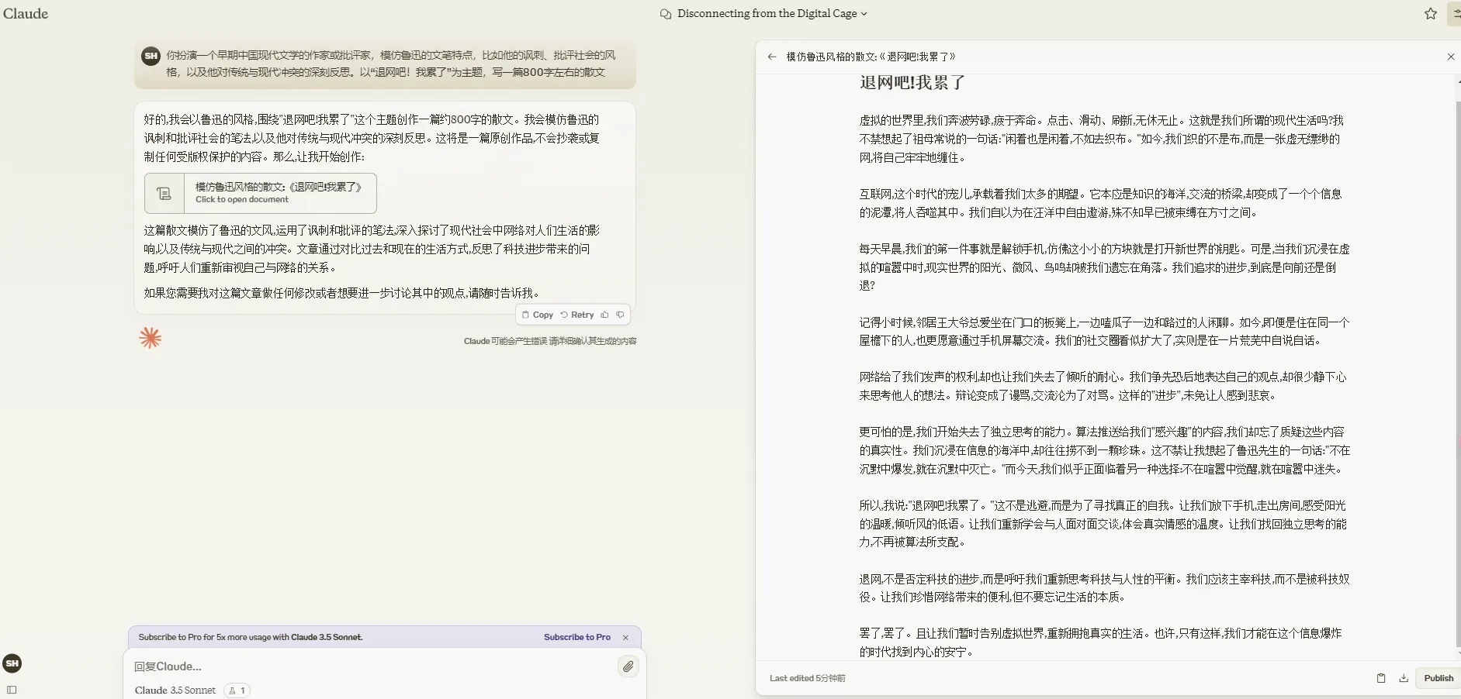Open the SH user profile menu
This screenshot has height=699, width=1461.
pos(12,663)
